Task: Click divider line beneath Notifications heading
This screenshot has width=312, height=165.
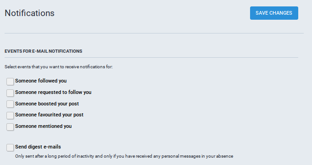Action: pos(154,33)
